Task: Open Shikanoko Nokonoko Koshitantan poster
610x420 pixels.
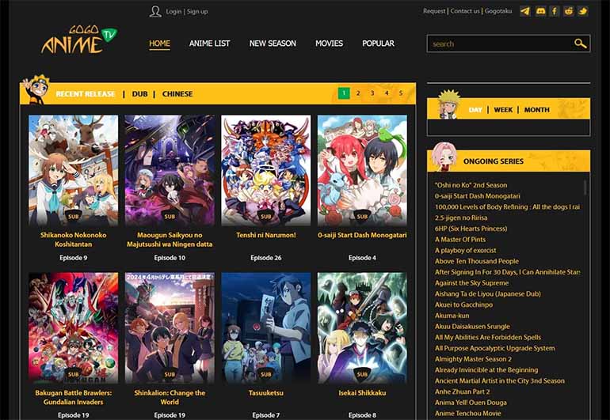Action: [x=73, y=170]
